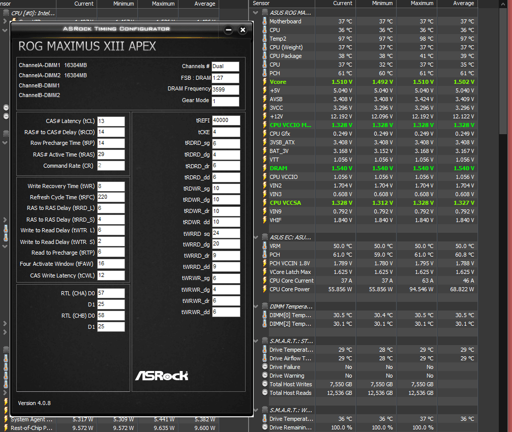Click the thermometer icon beside Motherboard

point(264,21)
